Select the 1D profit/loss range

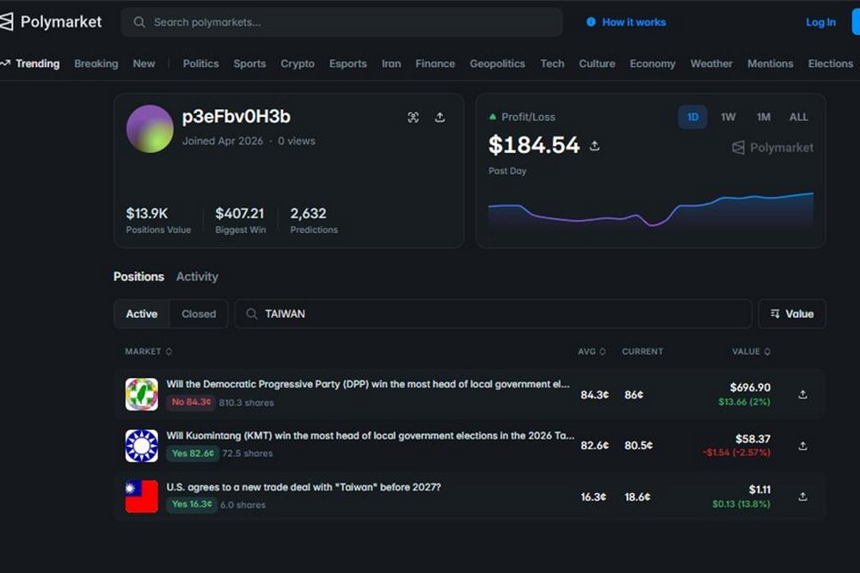click(x=692, y=117)
